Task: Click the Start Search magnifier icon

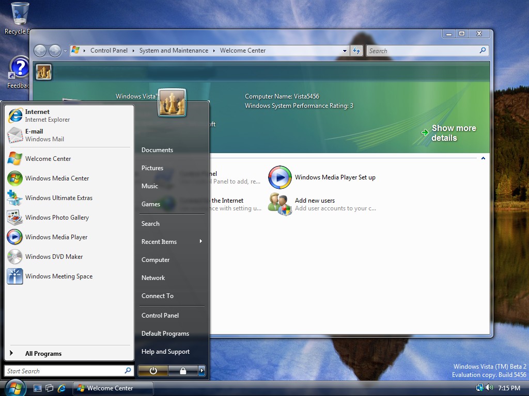Action: pyautogui.click(x=128, y=370)
